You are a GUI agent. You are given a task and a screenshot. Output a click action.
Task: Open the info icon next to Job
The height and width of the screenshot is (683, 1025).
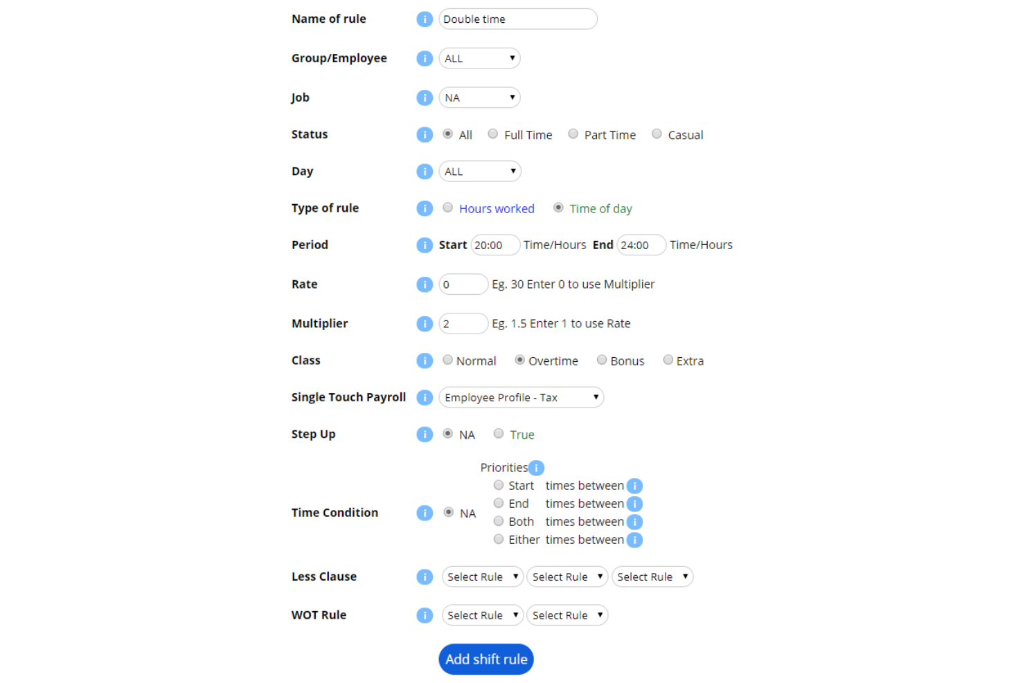425,98
